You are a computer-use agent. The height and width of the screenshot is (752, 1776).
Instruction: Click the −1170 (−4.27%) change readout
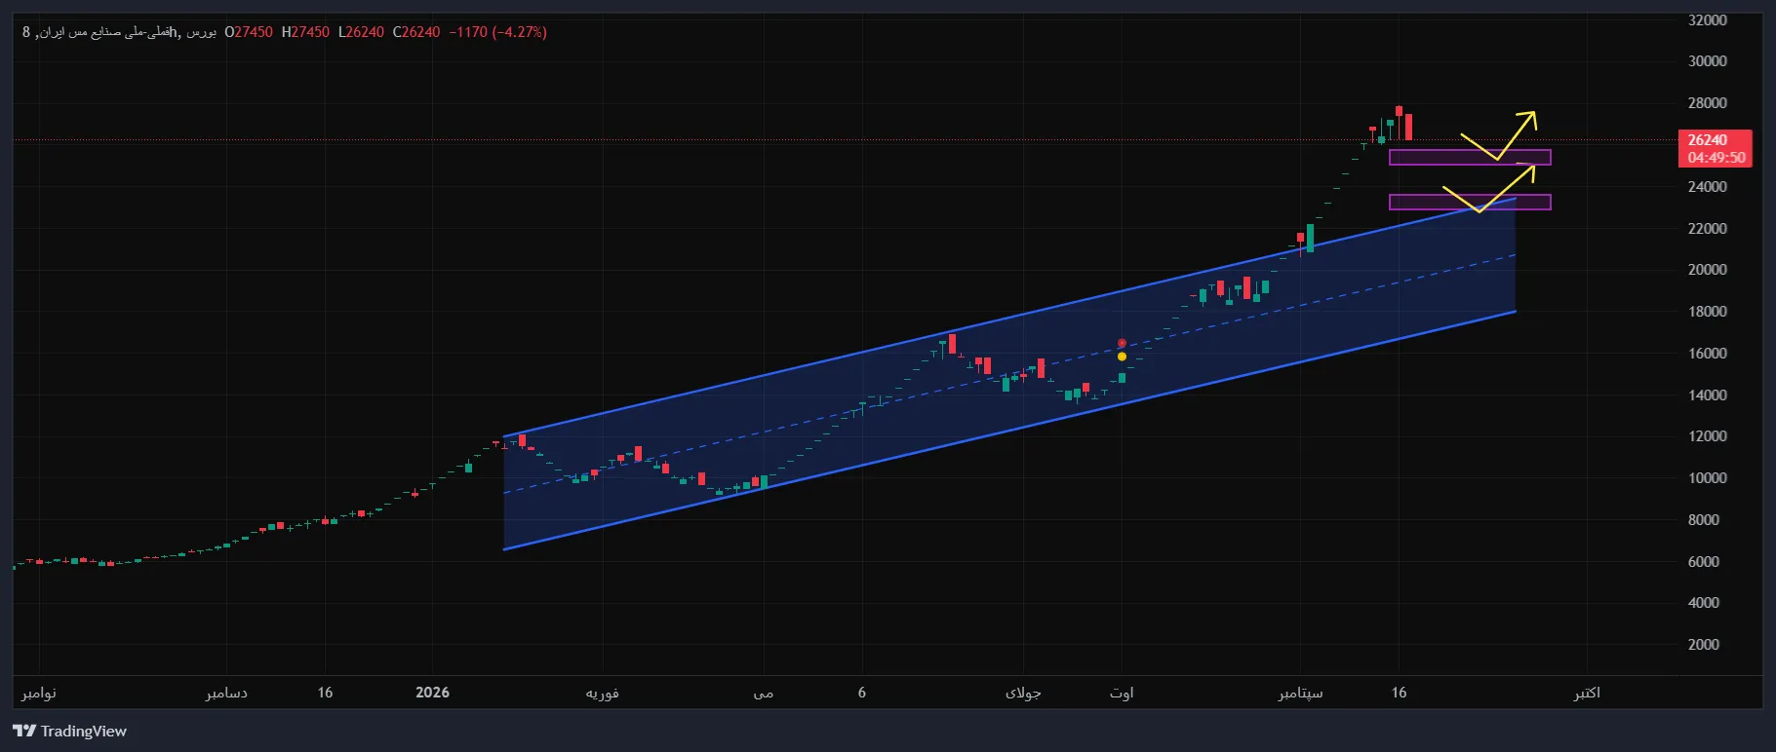click(498, 32)
